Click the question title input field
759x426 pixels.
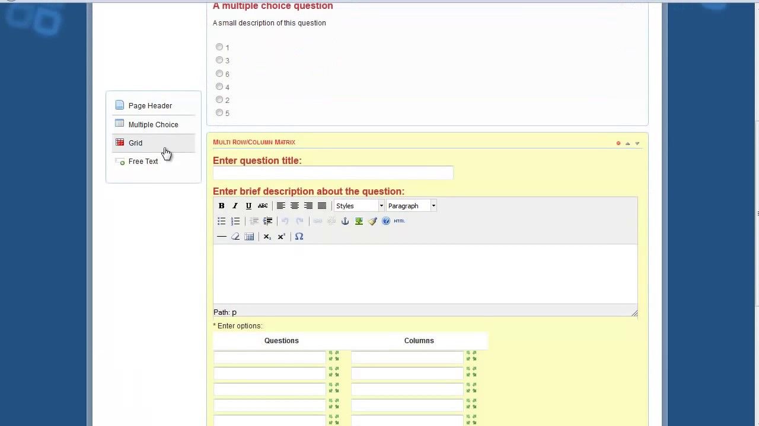(333, 173)
